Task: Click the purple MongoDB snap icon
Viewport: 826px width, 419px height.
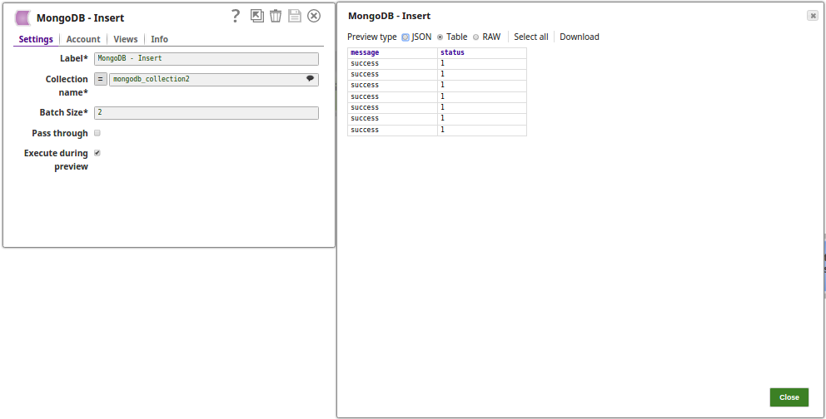Action: pos(22,18)
